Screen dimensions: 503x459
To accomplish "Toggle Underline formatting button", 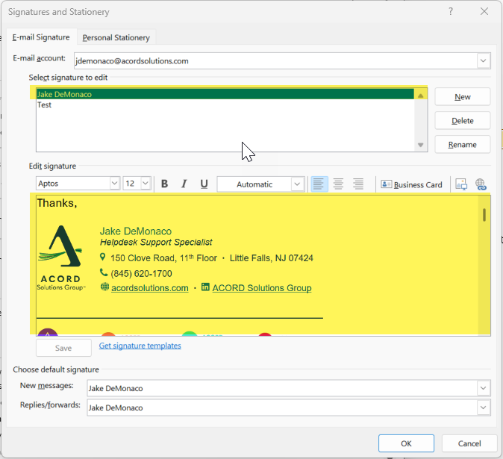I will (204, 184).
